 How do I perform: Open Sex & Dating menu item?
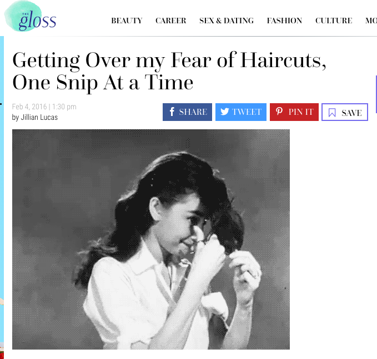coord(227,21)
